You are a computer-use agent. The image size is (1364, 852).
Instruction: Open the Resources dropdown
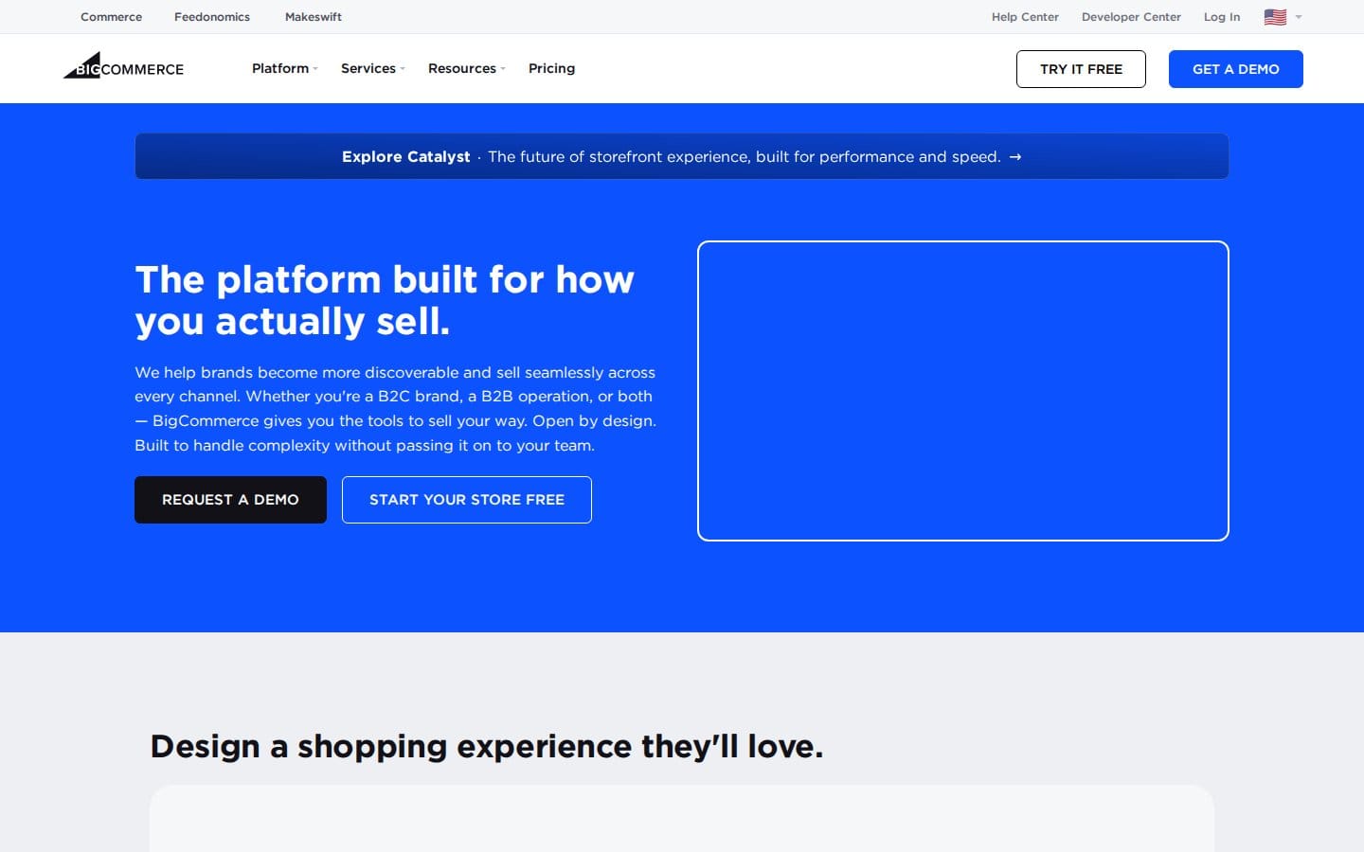pyautogui.click(x=466, y=68)
